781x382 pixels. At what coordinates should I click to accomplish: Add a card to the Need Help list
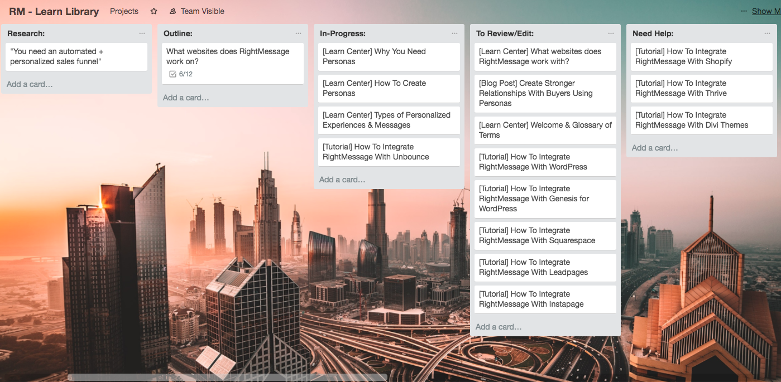pyautogui.click(x=655, y=148)
